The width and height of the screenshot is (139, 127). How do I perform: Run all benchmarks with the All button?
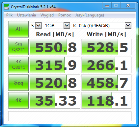(x=18, y=29)
